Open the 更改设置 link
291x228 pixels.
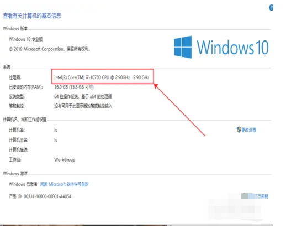[x=248, y=130]
